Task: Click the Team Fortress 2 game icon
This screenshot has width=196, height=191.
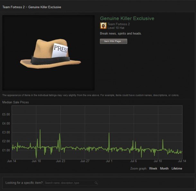Action: (x=103, y=26)
